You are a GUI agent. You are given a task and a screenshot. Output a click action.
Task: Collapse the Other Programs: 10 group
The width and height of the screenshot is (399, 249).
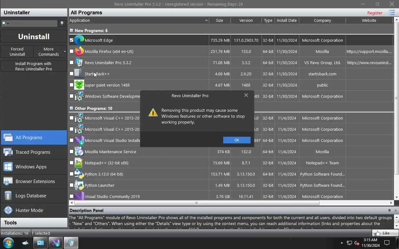point(71,108)
